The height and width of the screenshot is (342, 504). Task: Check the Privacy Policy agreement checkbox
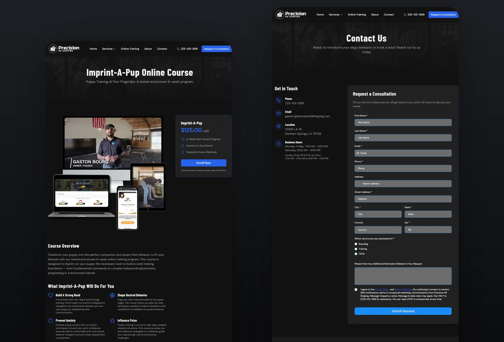(x=356, y=289)
